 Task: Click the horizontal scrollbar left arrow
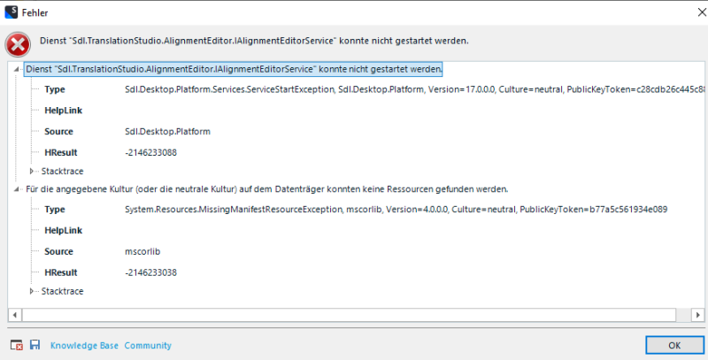[x=15, y=315]
